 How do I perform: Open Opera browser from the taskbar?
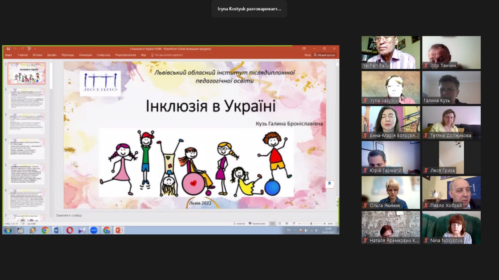(x=69, y=230)
